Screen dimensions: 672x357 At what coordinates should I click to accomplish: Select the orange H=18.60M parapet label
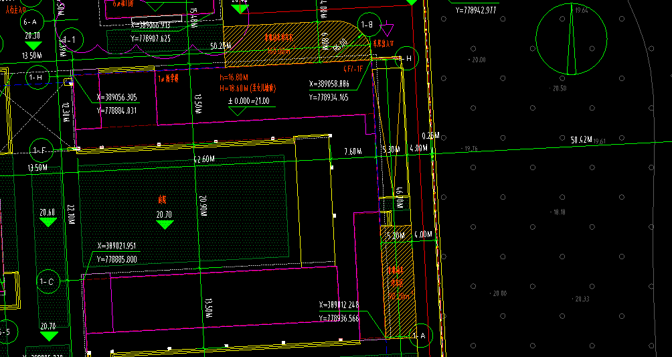tap(248, 88)
